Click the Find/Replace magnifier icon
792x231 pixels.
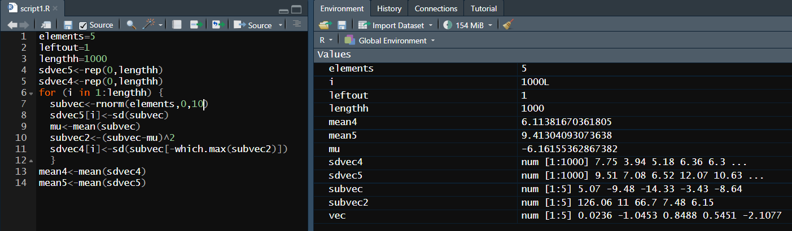click(x=131, y=25)
